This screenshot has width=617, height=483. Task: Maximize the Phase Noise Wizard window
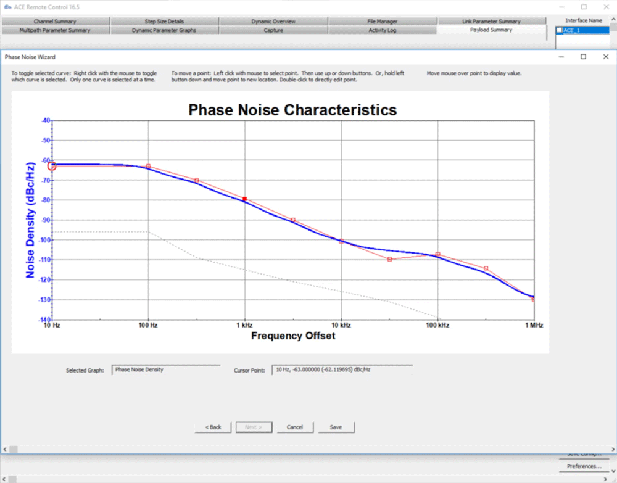click(583, 57)
